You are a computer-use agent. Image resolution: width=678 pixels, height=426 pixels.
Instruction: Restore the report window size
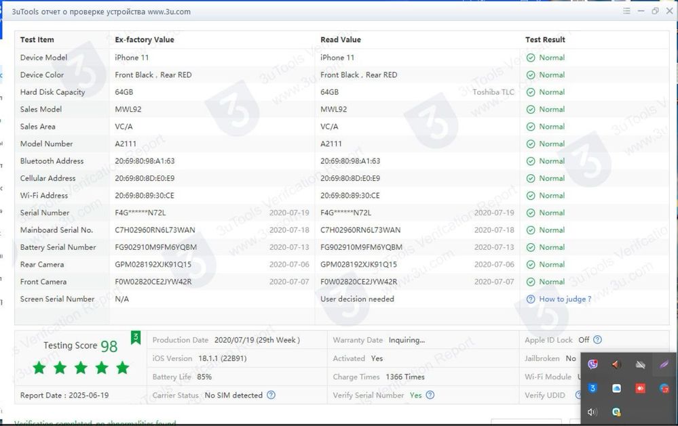[x=655, y=11]
